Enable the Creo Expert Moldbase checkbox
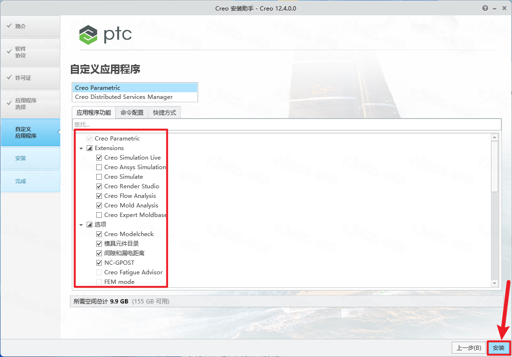Viewport: 512px width, 357px height. coord(99,215)
